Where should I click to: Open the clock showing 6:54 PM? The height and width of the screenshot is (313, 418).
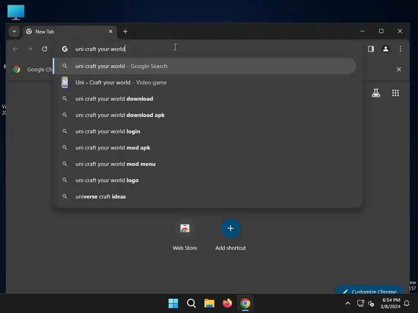[391, 303]
